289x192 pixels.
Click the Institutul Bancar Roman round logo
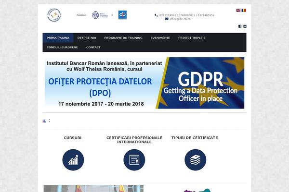point(54,15)
